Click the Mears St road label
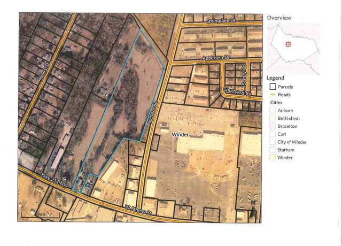The image size is (342, 246). point(44,72)
